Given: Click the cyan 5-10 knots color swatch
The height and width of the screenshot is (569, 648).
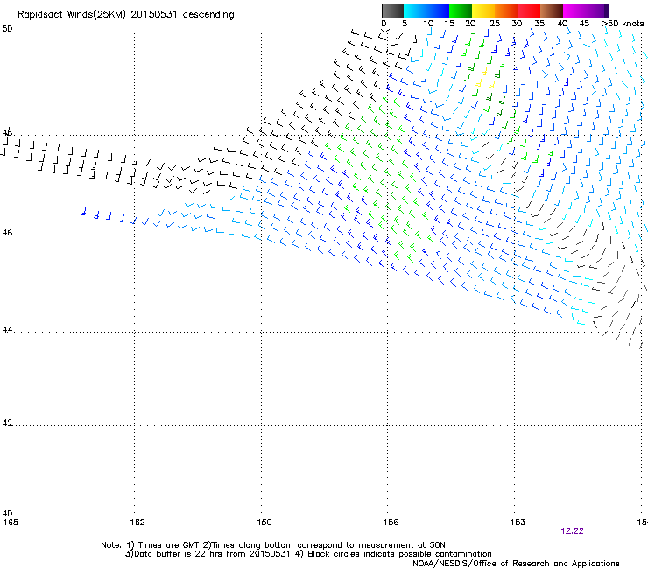Looking at the screenshot, I should (x=415, y=11).
